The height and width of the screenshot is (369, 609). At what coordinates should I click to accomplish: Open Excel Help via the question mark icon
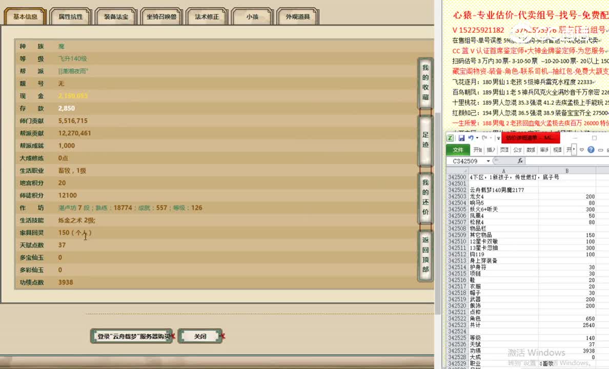(591, 150)
